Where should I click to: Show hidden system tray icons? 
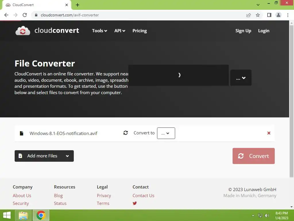pos(253,216)
